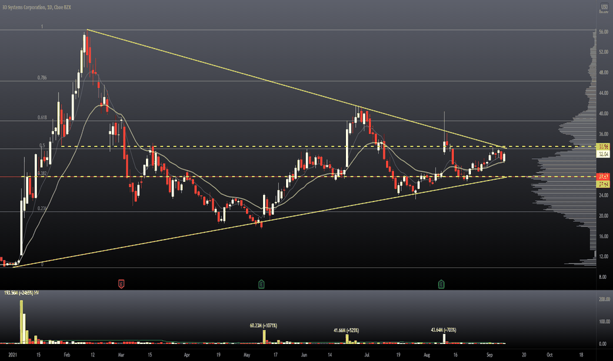Click the Jul label on time axis
This screenshot has width=613, height=361.
367,354
